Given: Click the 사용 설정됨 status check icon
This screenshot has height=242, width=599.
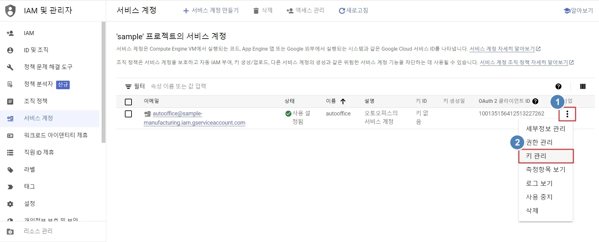Looking at the screenshot, I should [288, 114].
